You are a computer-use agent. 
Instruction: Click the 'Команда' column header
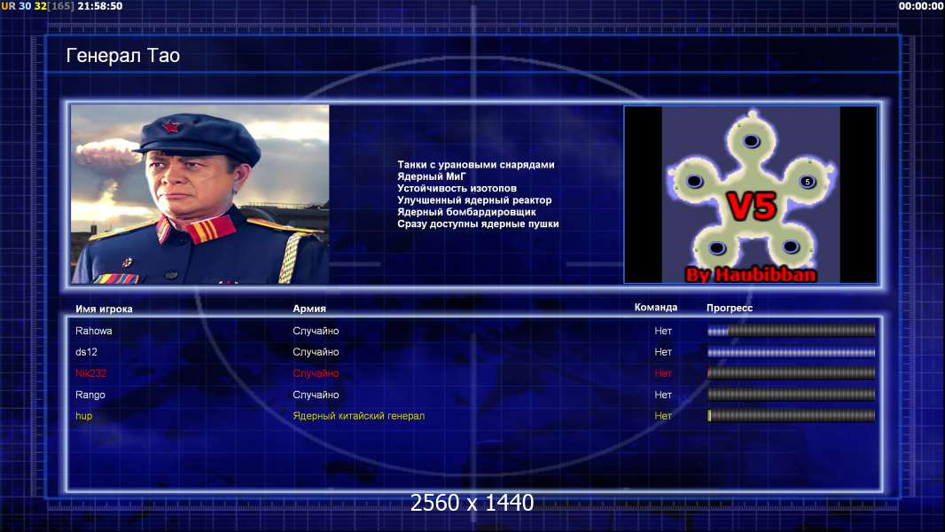(x=656, y=308)
